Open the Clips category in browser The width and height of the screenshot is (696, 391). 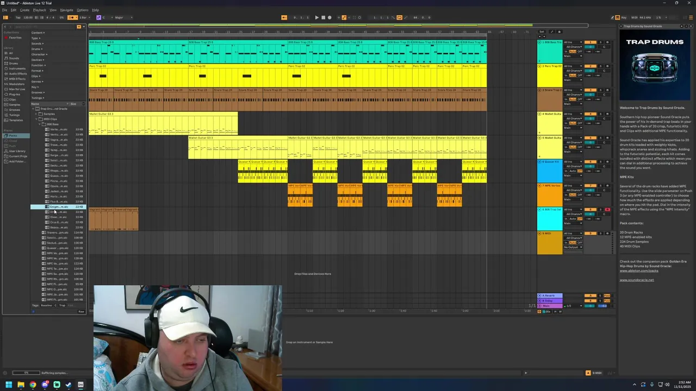pyautogui.click(x=13, y=99)
